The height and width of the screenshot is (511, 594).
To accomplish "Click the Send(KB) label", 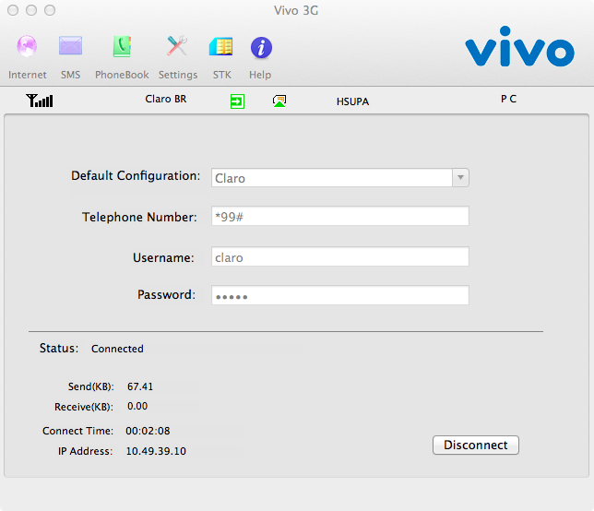I will 90,386.
